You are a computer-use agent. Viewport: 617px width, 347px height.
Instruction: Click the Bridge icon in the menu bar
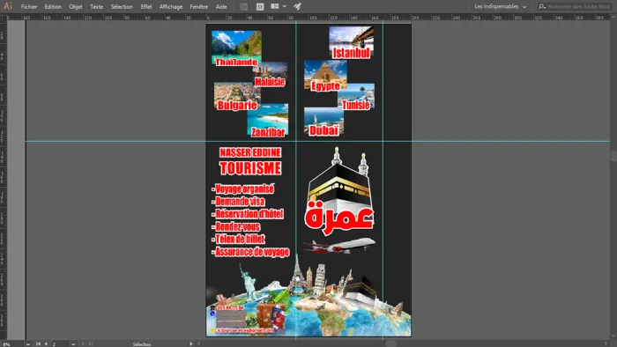pos(244,7)
